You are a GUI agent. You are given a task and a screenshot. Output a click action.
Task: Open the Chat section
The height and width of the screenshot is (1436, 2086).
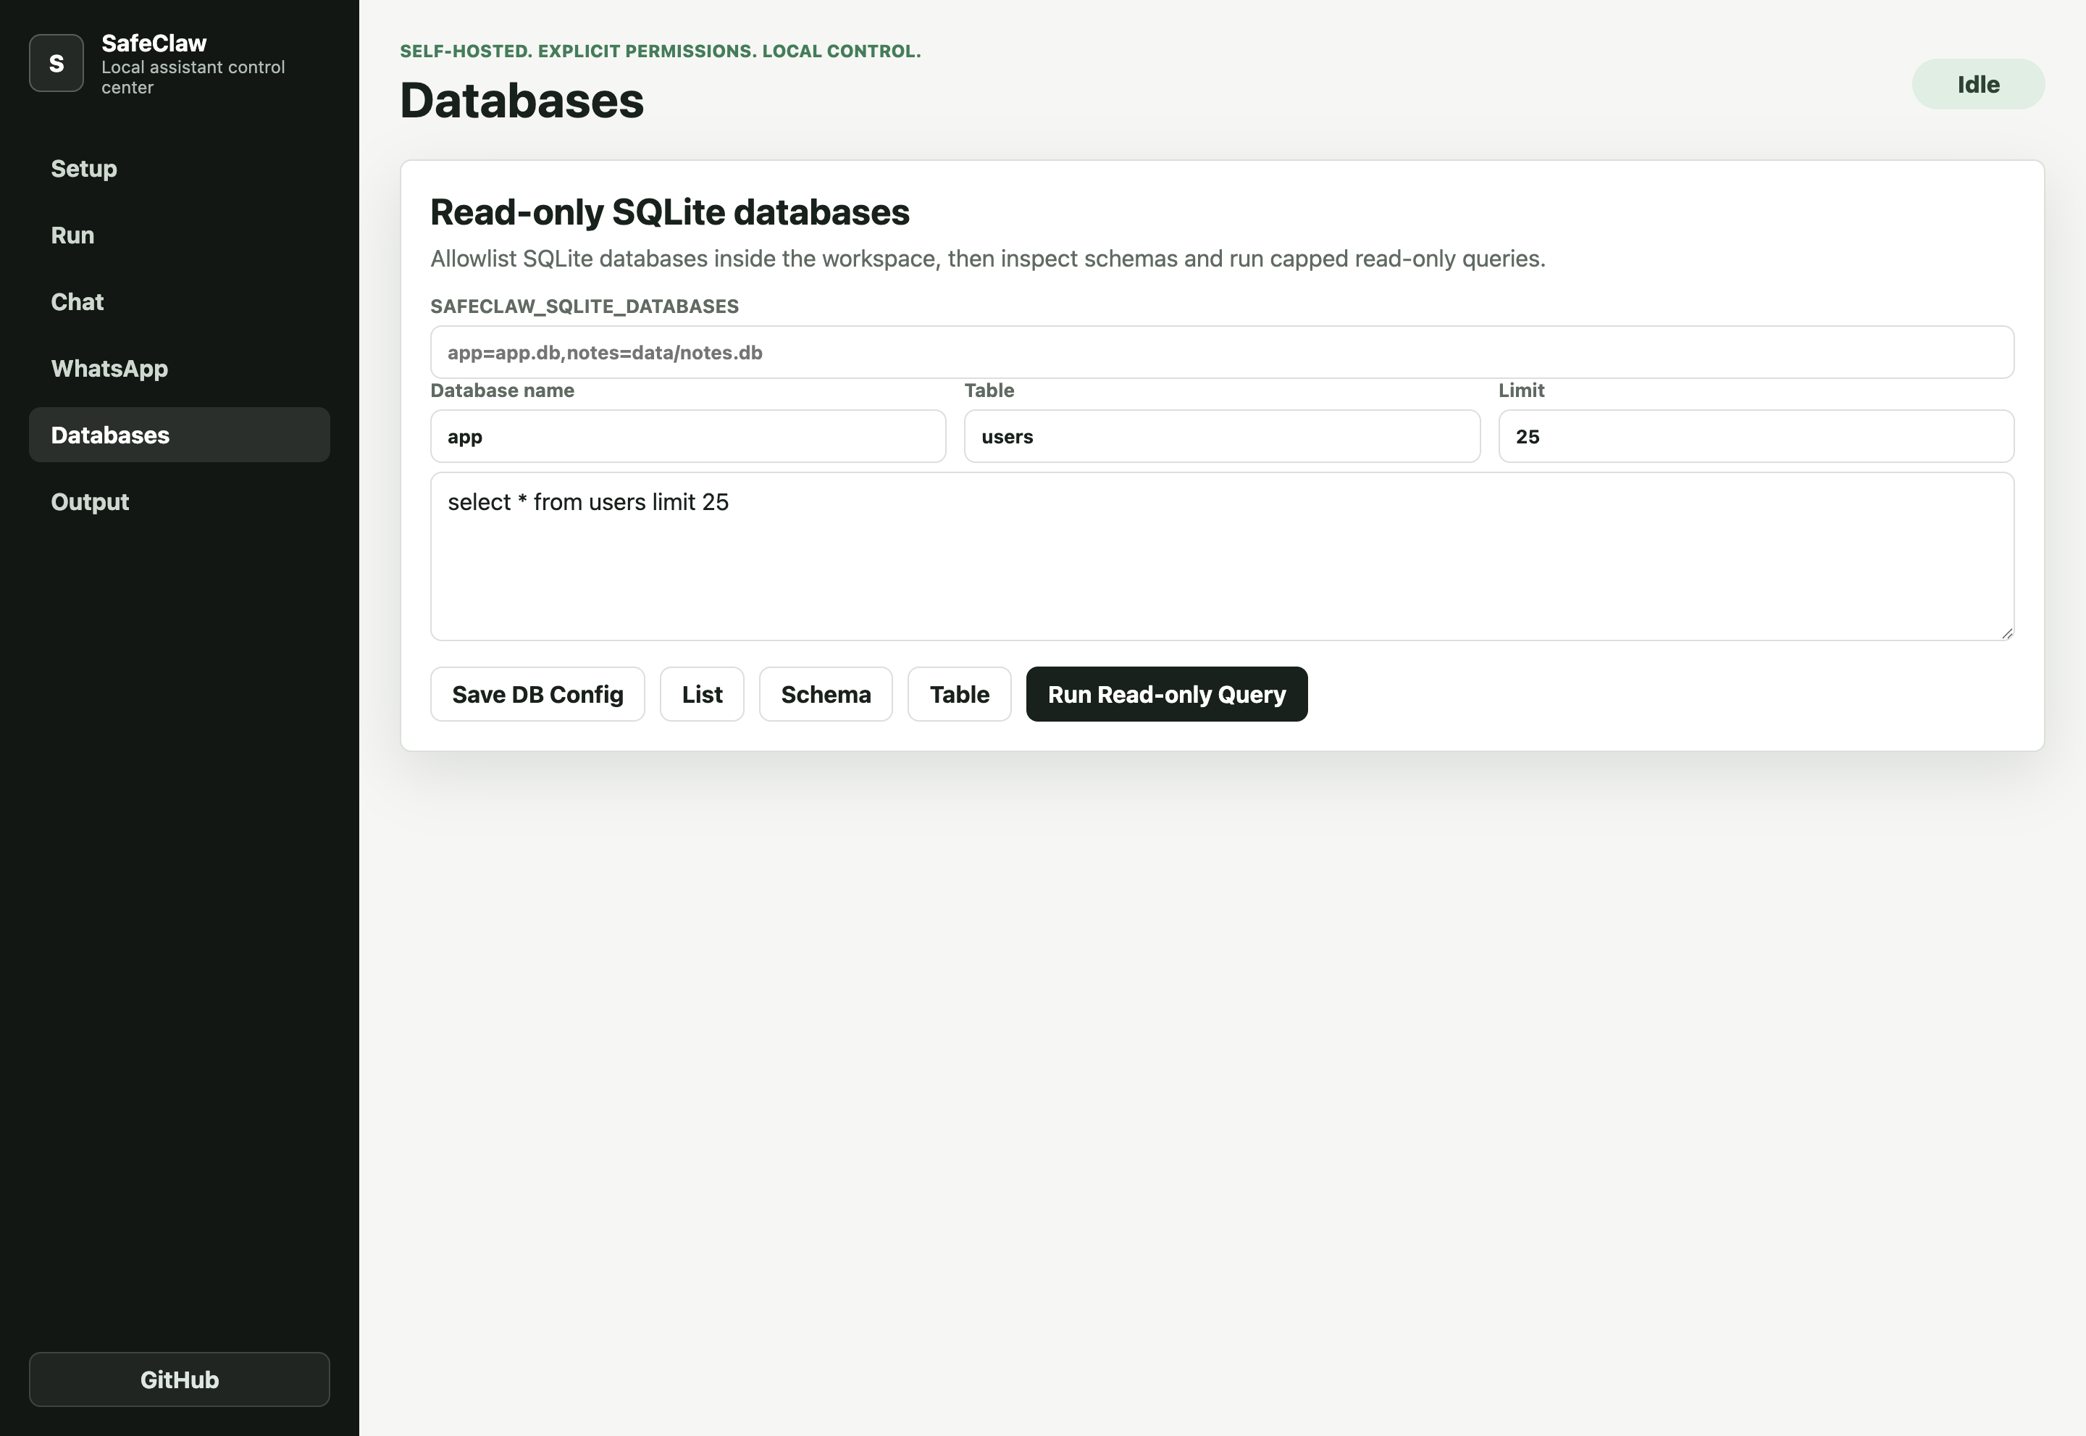tap(179, 301)
